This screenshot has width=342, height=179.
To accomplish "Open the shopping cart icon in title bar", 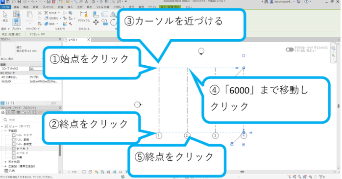I will point(298,1).
